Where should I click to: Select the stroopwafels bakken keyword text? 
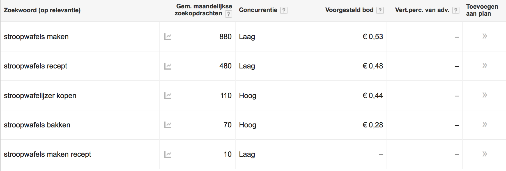[x=37, y=125]
